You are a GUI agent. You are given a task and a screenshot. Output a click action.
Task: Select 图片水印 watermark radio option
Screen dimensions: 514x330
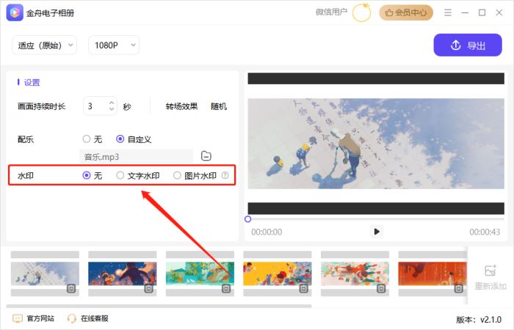tap(177, 176)
